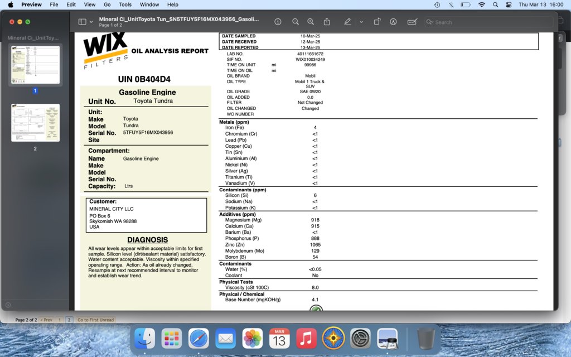Click the 'DIAGNOSIS' heading

tap(147, 240)
